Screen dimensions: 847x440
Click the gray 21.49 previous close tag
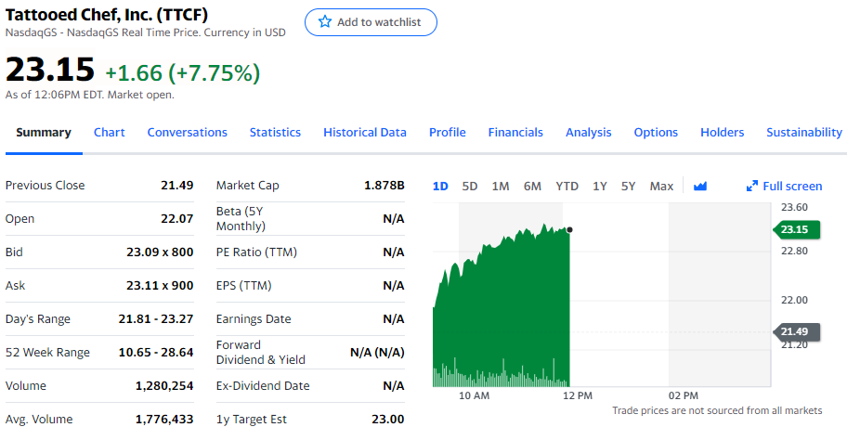coord(797,331)
